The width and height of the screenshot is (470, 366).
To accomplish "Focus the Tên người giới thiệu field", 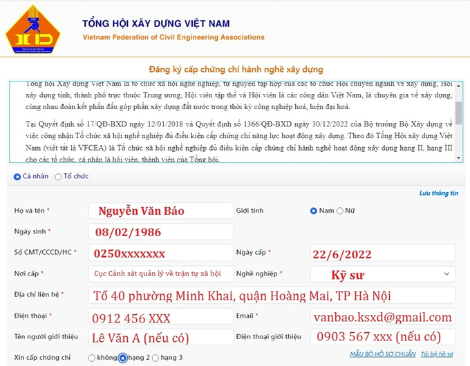I will coord(161,337).
